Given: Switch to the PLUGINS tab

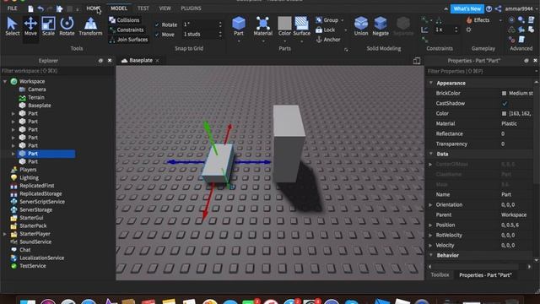Looking at the screenshot, I should click(x=191, y=8).
